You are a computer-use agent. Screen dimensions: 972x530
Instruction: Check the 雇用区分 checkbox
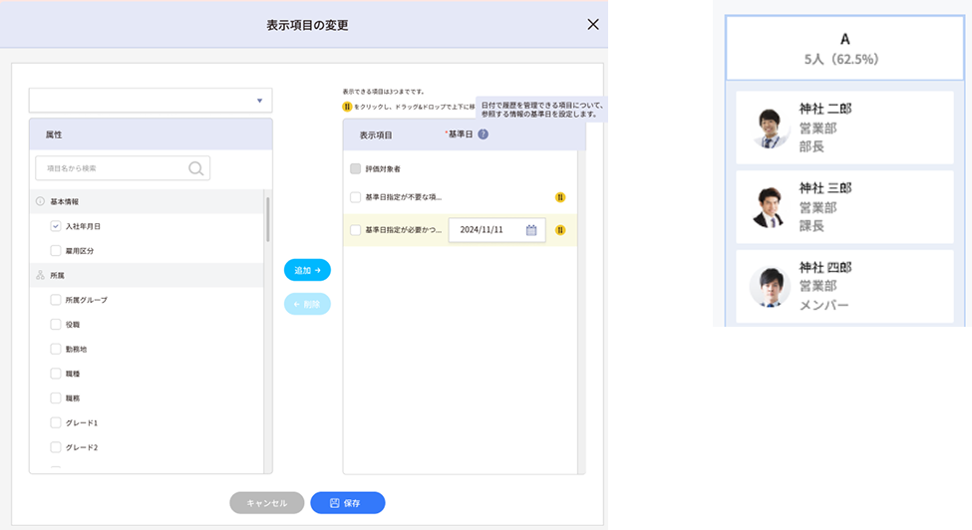click(57, 250)
